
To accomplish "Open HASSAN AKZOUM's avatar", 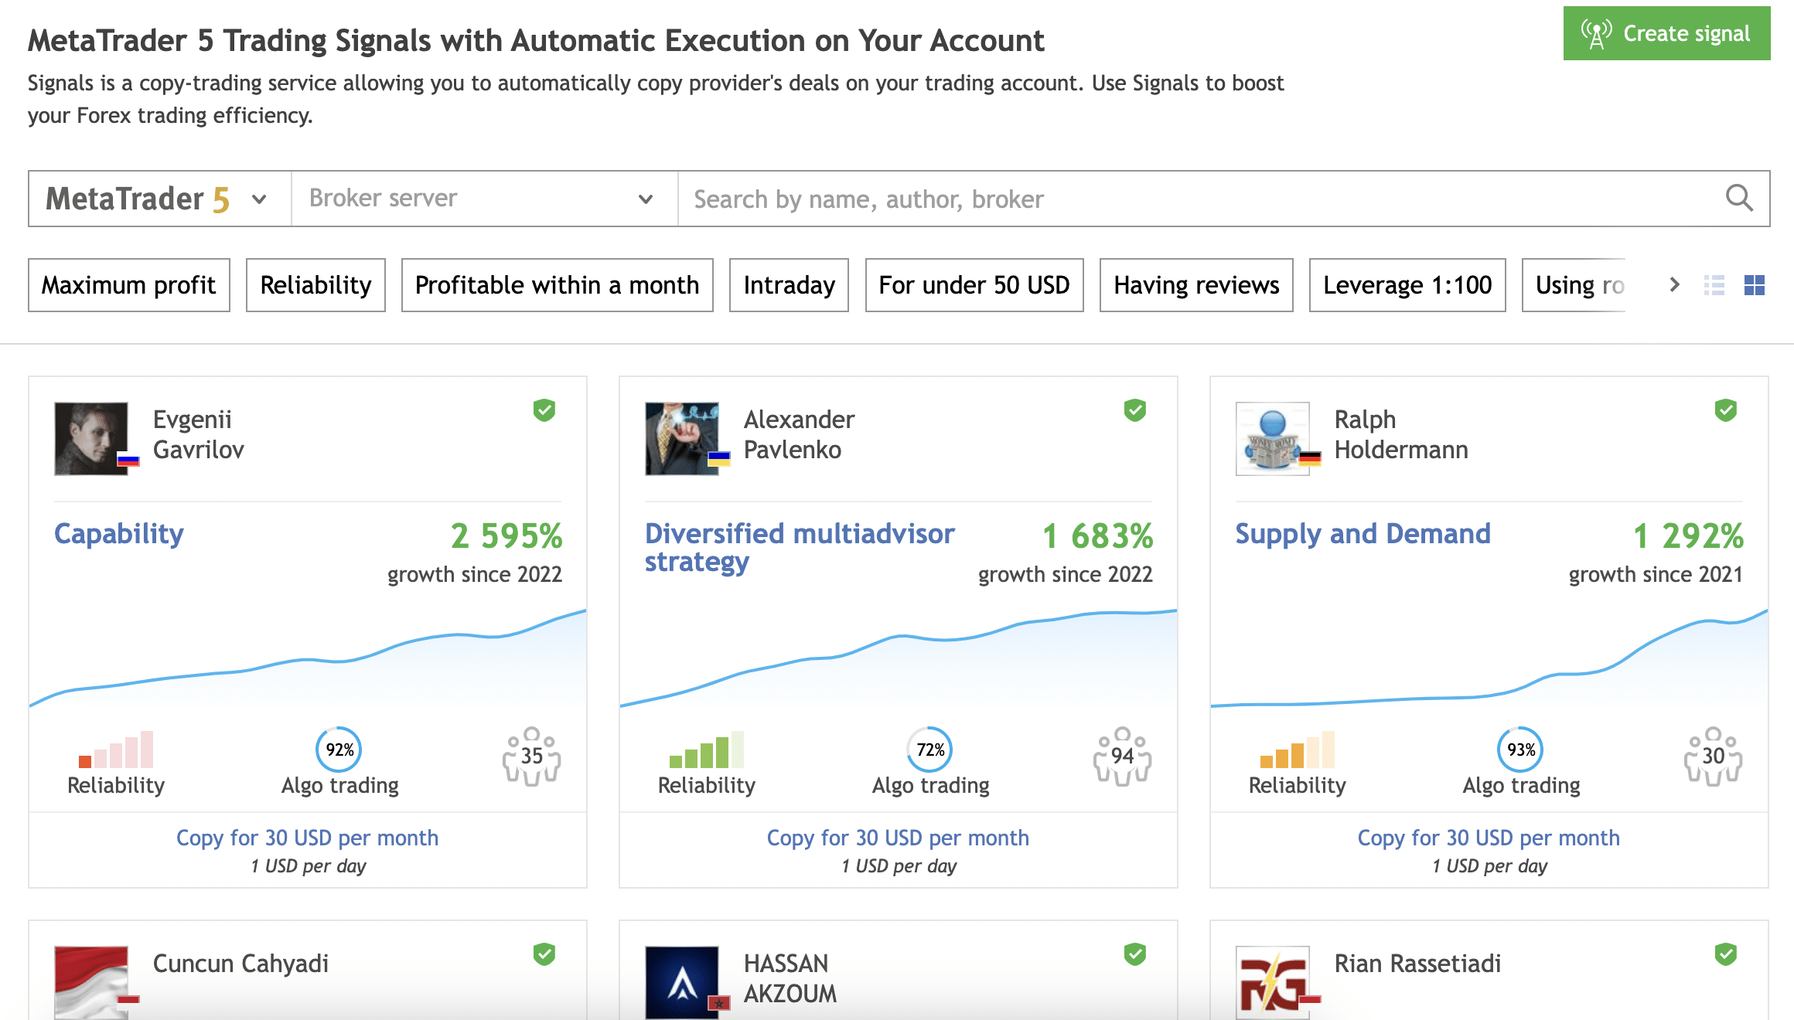I will click(682, 982).
